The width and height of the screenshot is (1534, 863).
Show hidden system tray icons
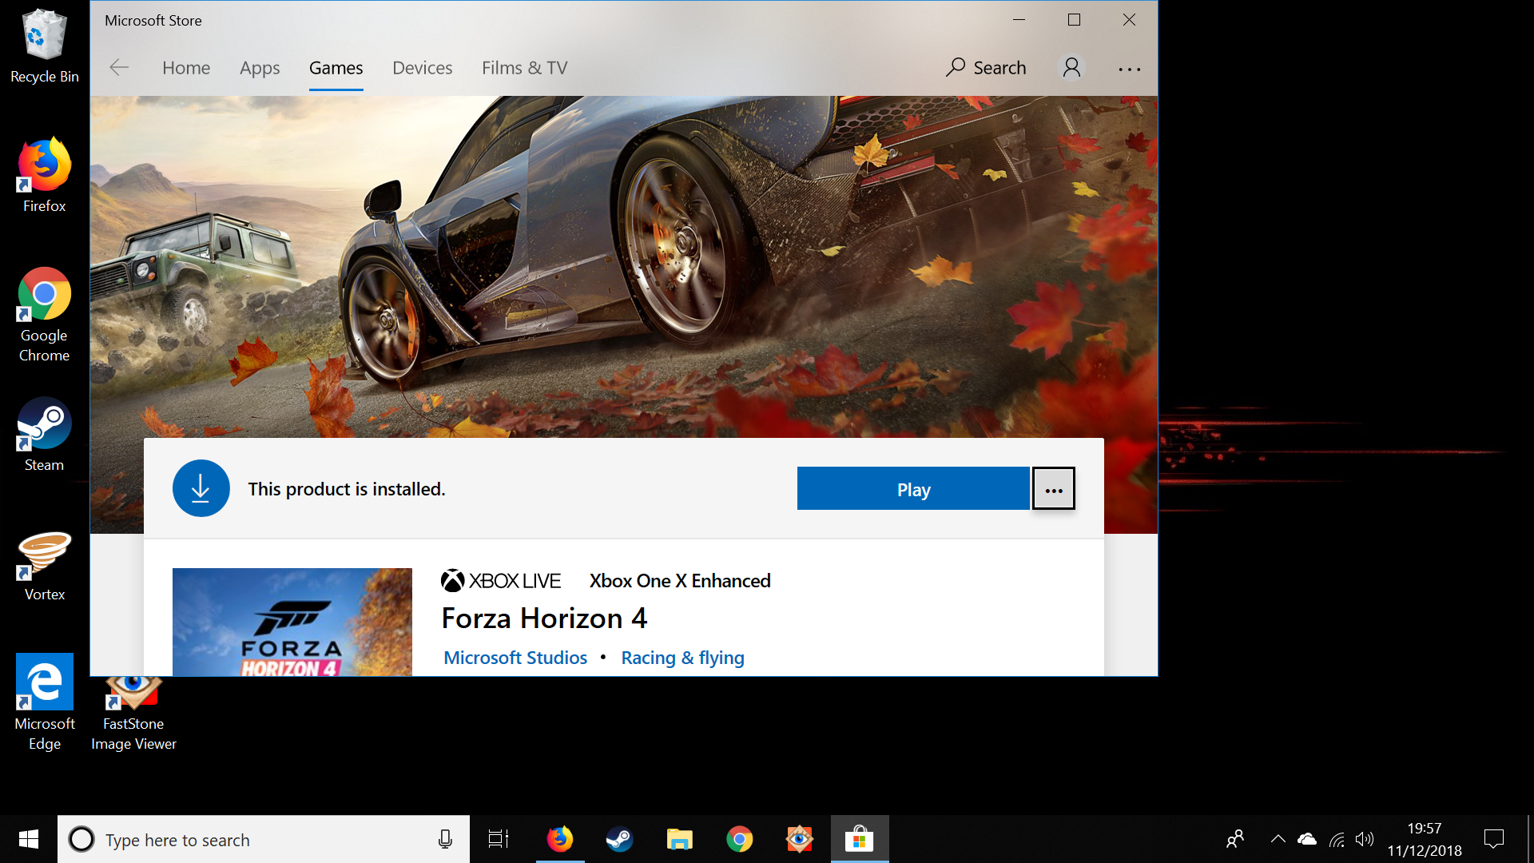tap(1278, 839)
